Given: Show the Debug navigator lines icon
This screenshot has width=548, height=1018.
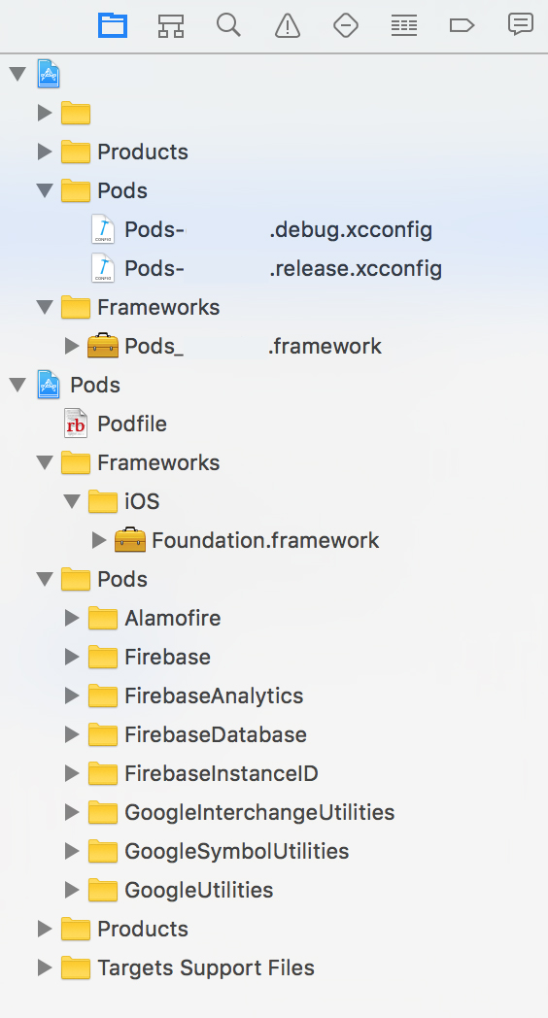Looking at the screenshot, I should (x=404, y=26).
